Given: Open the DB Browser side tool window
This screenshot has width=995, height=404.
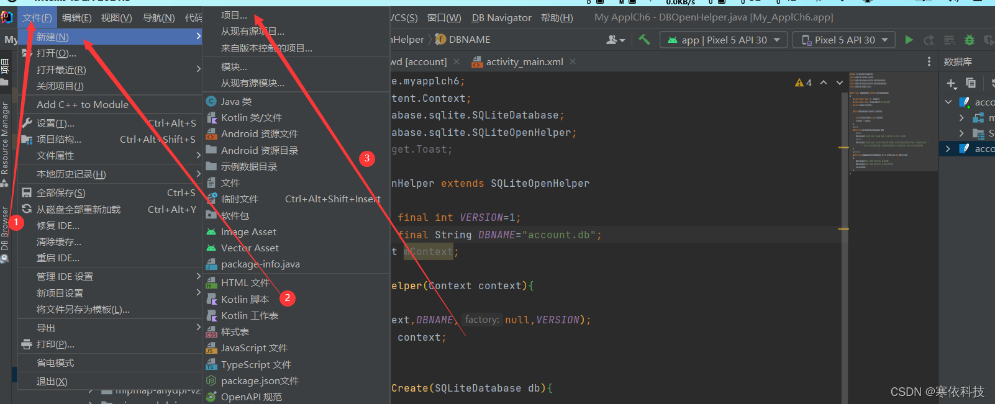Looking at the screenshot, I should click(x=5, y=235).
